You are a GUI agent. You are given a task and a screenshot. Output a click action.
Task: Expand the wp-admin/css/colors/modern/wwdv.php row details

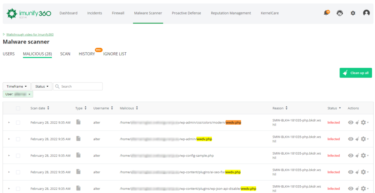coord(9,122)
